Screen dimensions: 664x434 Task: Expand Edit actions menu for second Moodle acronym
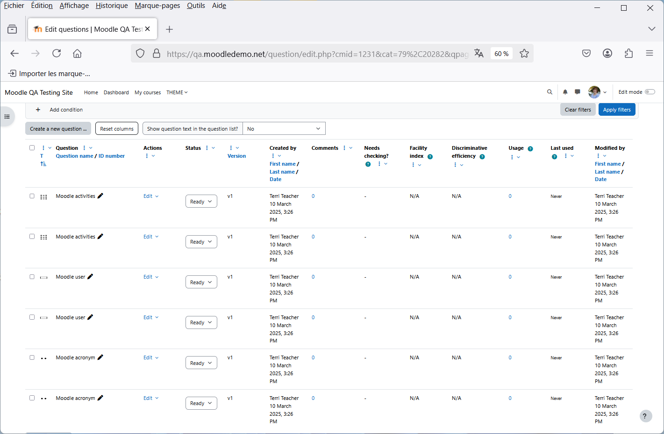point(151,398)
